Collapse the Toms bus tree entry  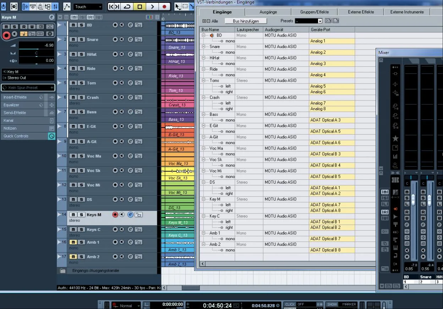click(x=204, y=81)
